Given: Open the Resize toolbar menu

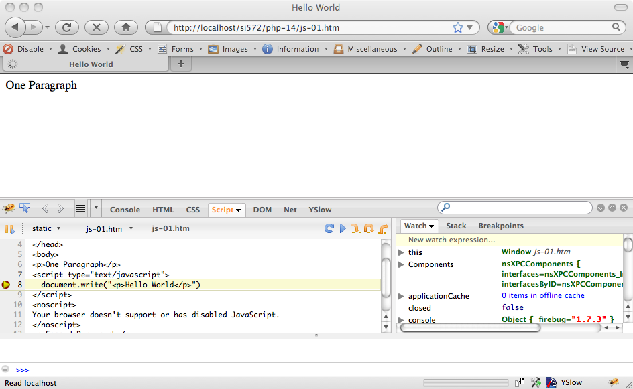Looking at the screenshot, I should tap(490, 49).
